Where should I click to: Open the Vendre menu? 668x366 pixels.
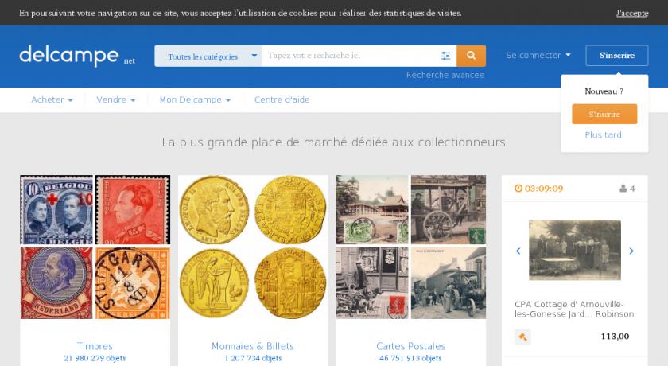click(x=116, y=99)
